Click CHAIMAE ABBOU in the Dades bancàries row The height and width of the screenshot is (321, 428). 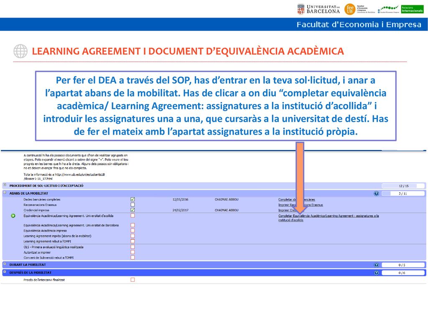(227, 199)
